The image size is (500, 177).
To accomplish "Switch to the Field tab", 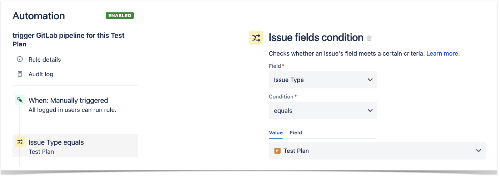I will click(x=296, y=133).
